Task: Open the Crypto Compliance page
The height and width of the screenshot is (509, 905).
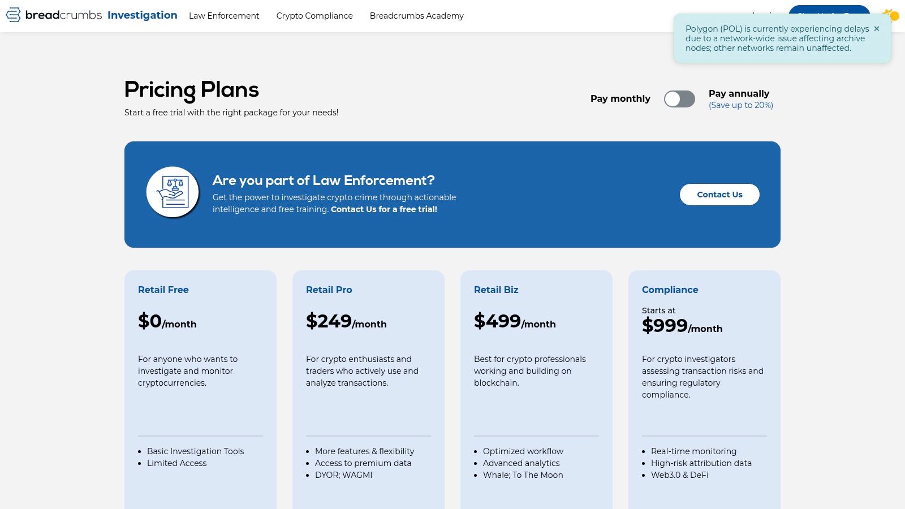Action: click(314, 16)
